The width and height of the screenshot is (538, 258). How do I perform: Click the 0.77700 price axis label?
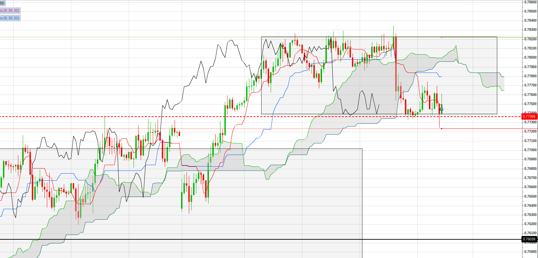point(530,85)
